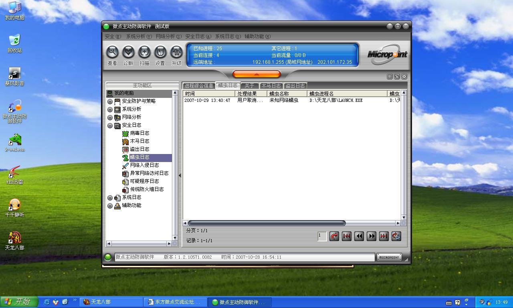Switch to 进程综合信息 tab
The height and width of the screenshot is (308, 513).
199,85
